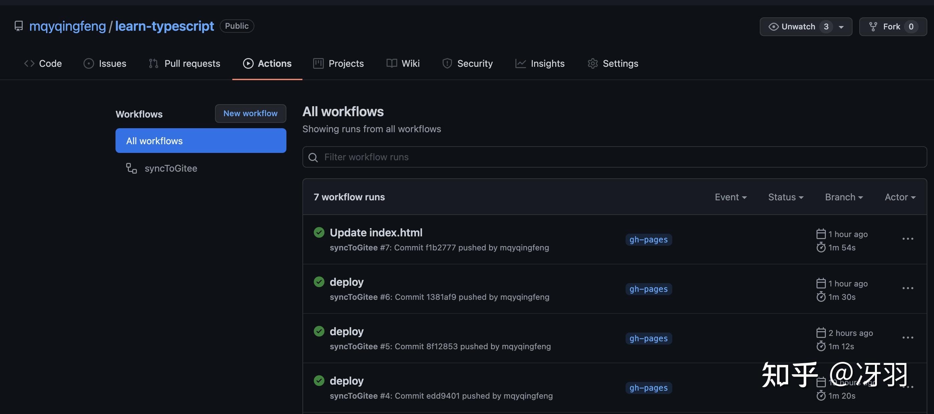The image size is (934, 414).
Task: Click the Public visibility label
Action: 237,26
